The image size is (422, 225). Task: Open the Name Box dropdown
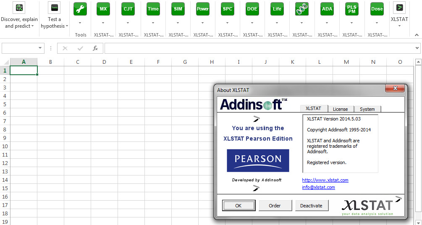pos(40,48)
